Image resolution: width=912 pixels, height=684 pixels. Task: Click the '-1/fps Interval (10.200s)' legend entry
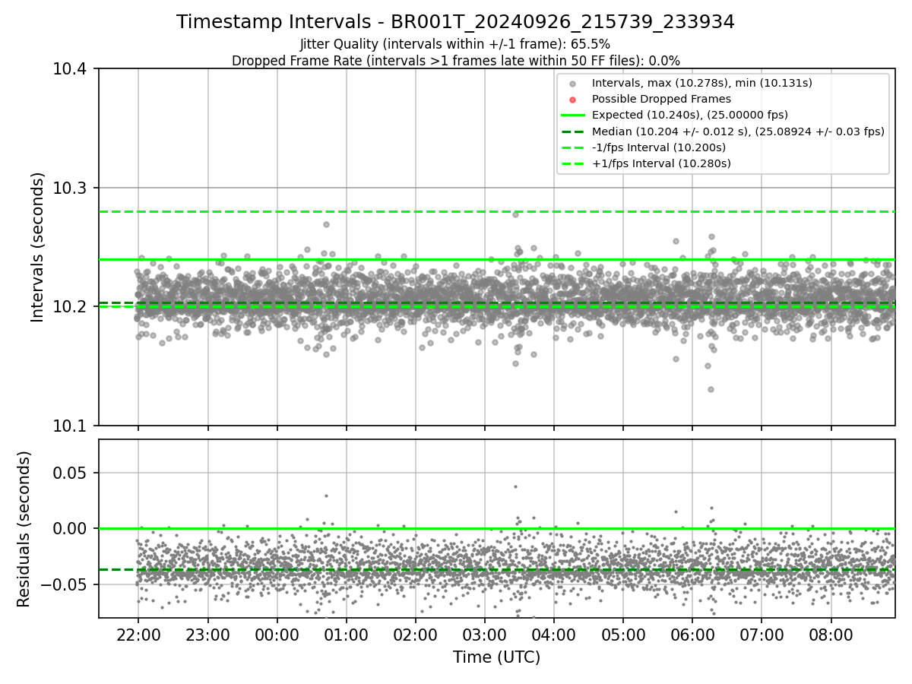coord(659,147)
